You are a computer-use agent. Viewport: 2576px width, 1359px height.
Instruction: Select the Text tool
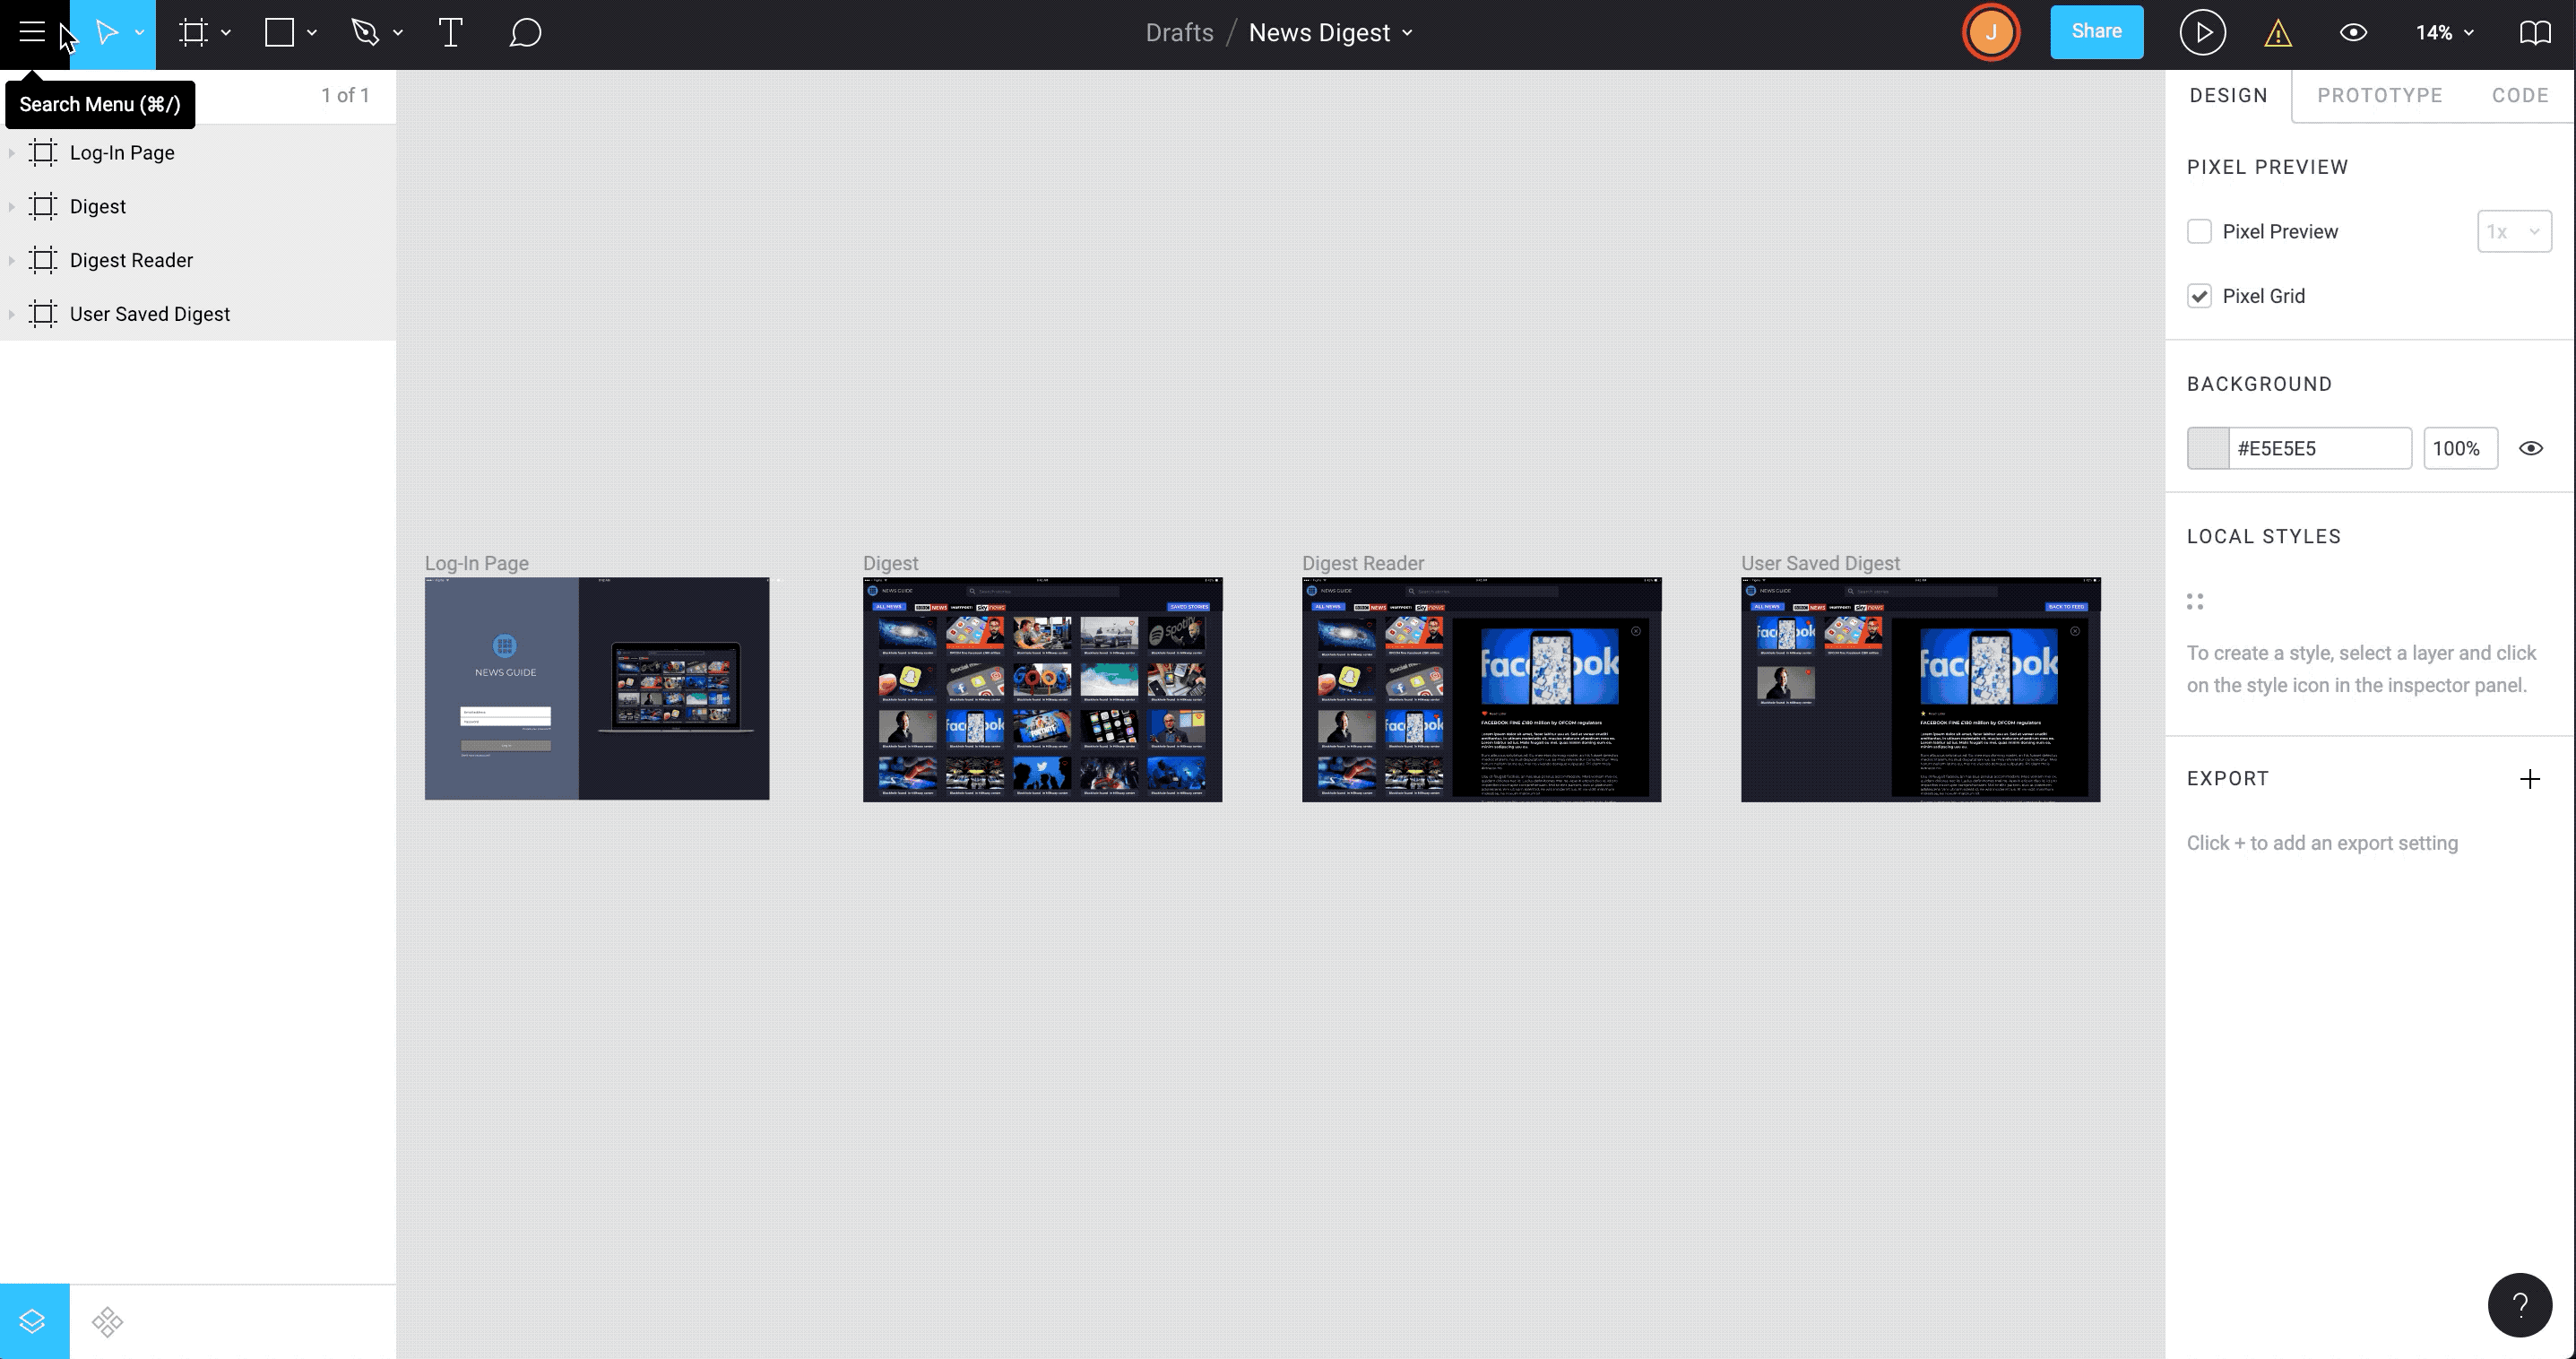[x=450, y=32]
